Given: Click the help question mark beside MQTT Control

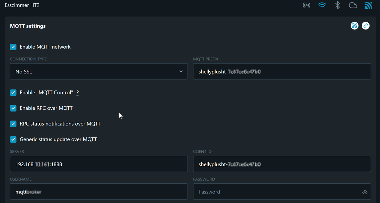Looking at the screenshot, I should pos(78,93).
